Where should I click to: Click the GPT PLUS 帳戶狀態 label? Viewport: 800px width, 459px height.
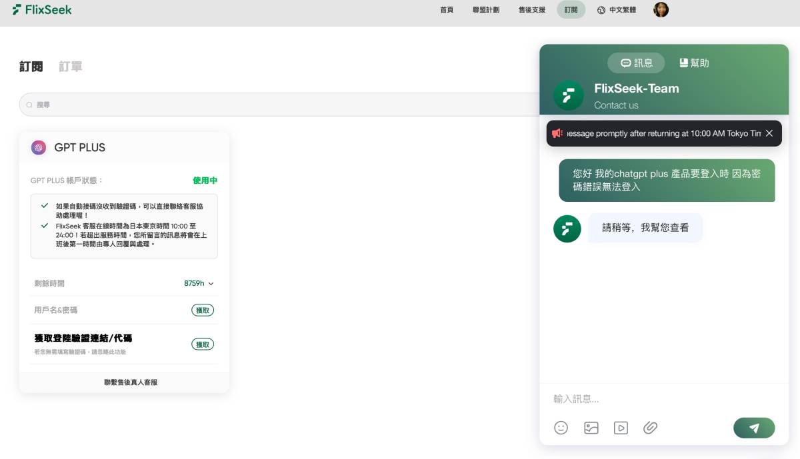pyautogui.click(x=67, y=181)
